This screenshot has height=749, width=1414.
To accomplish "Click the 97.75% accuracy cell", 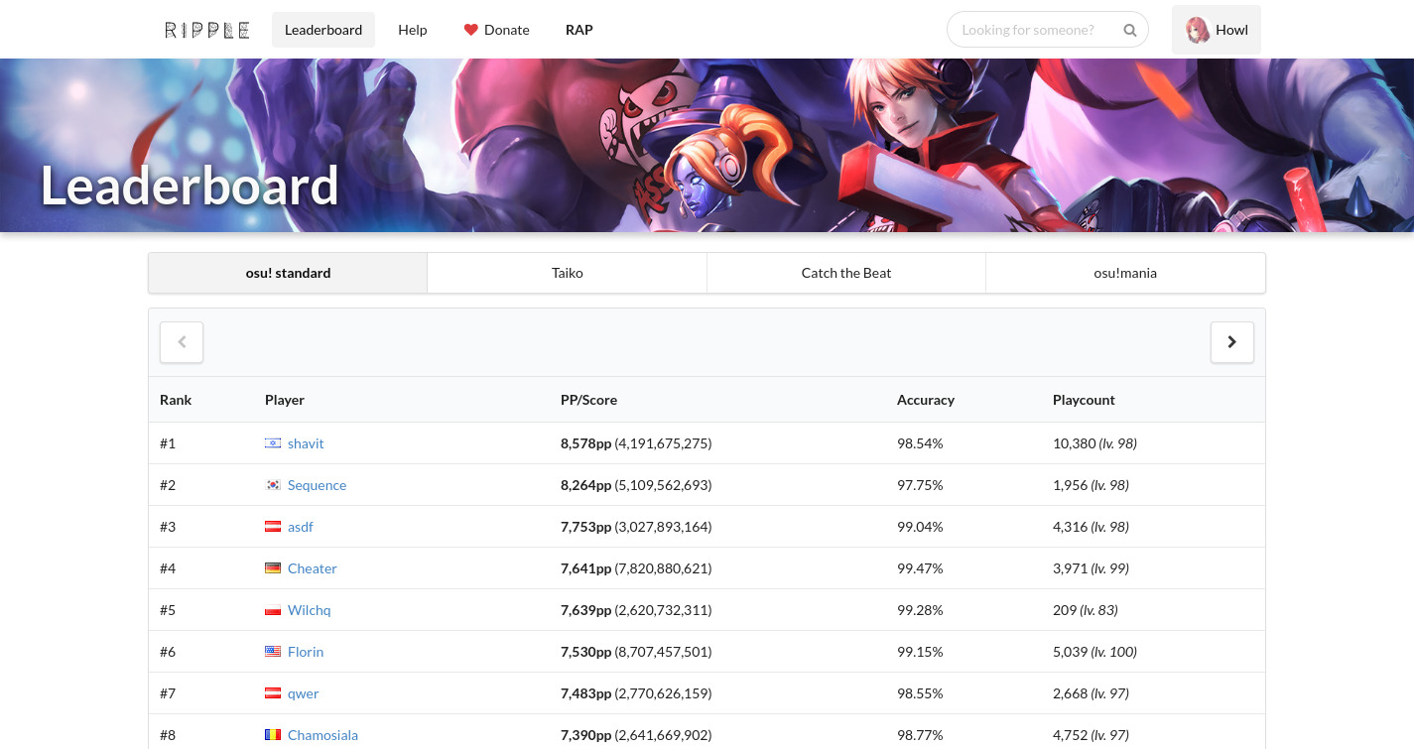I will [x=920, y=485].
